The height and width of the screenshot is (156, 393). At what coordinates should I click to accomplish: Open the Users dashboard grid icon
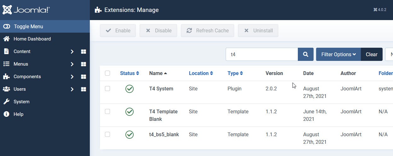[84, 89]
